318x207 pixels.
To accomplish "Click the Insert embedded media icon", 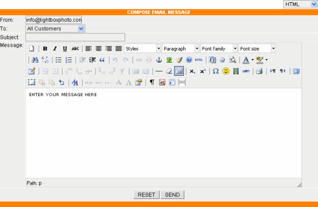I will click(x=236, y=71).
